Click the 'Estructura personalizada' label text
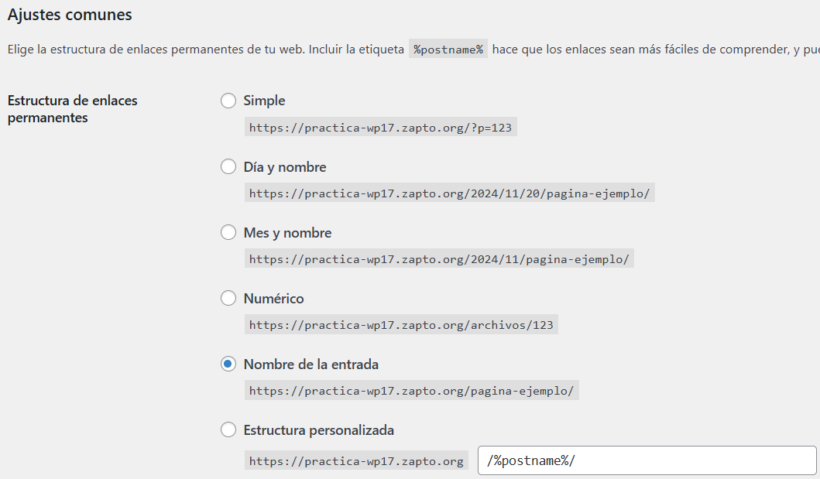820x479 pixels. pos(318,430)
